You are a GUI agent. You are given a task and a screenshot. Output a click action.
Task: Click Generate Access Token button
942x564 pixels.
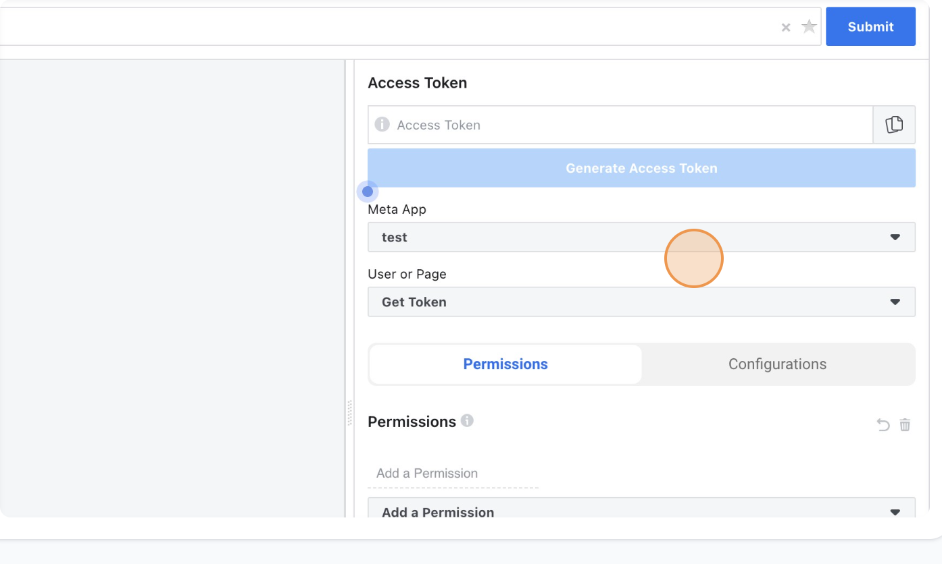641,168
